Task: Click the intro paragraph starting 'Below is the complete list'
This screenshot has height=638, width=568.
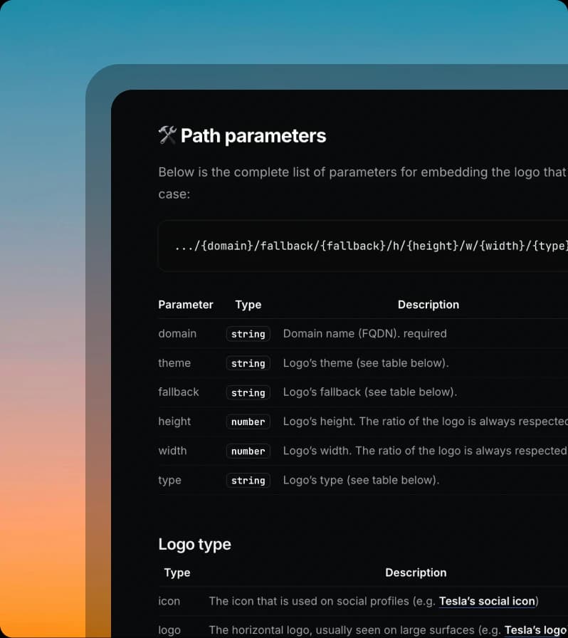Action: 363,183
